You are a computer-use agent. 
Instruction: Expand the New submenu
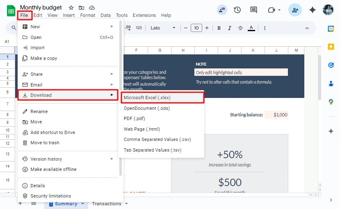(x=68, y=27)
